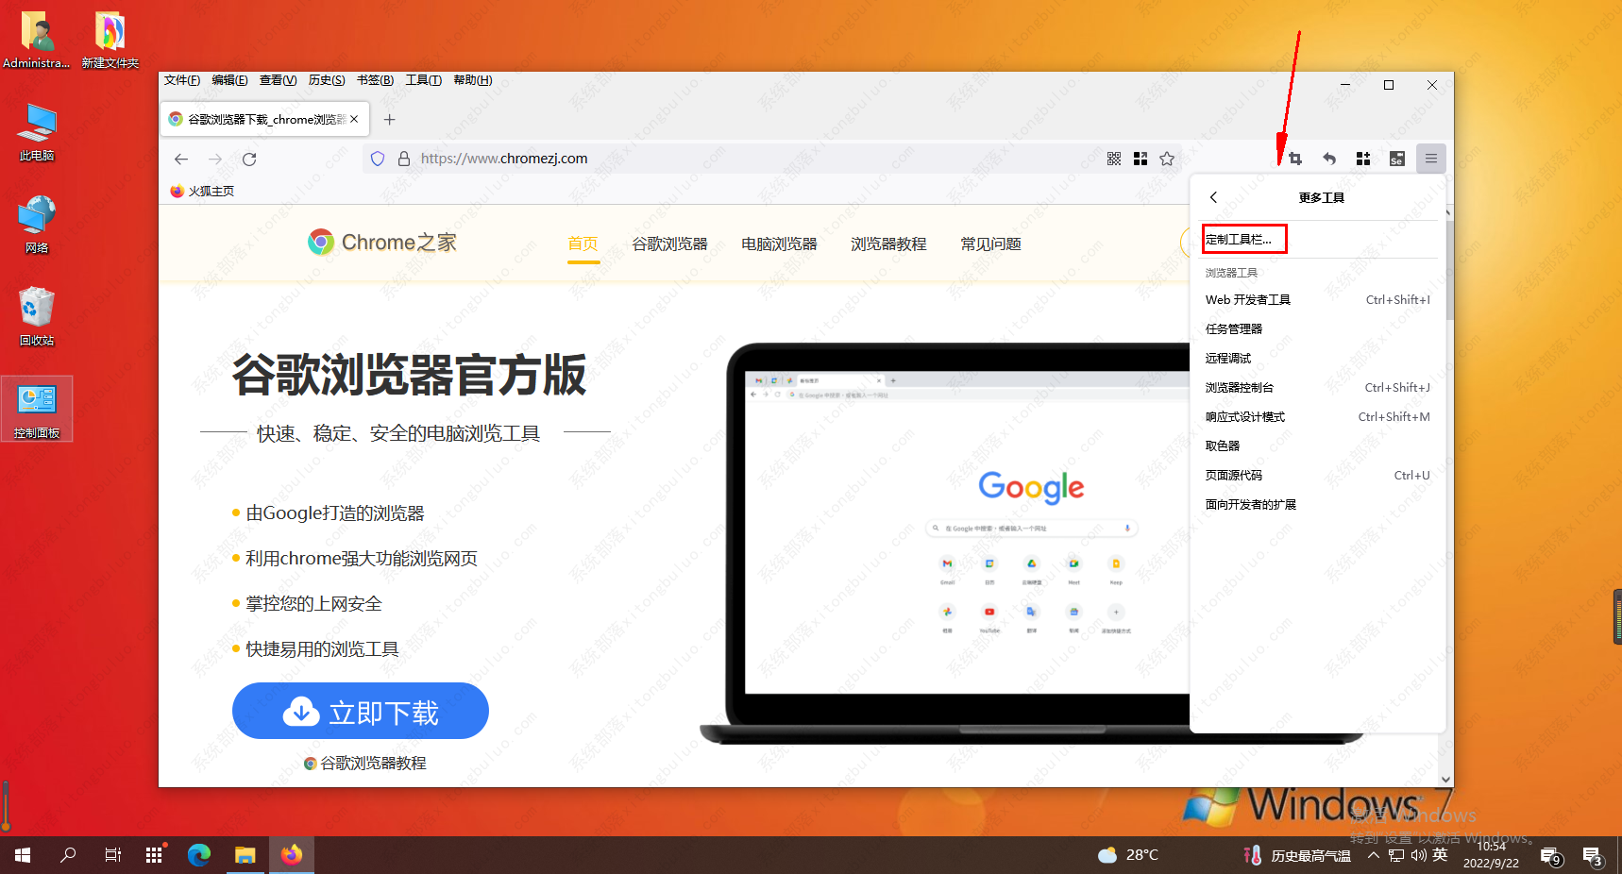The height and width of the screenshot is (874, 1622).
Task: Bookmark this page with the star icon
Action: [x=1167, y=159]
